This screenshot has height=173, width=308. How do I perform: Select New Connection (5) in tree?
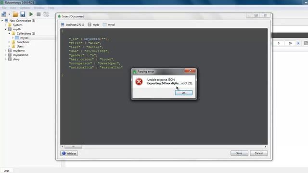pyautogui.click(x=22, y=21)
